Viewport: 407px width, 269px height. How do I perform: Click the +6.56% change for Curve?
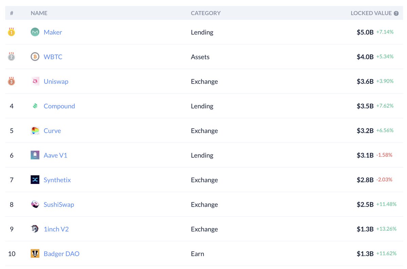(x=385, y=130)
